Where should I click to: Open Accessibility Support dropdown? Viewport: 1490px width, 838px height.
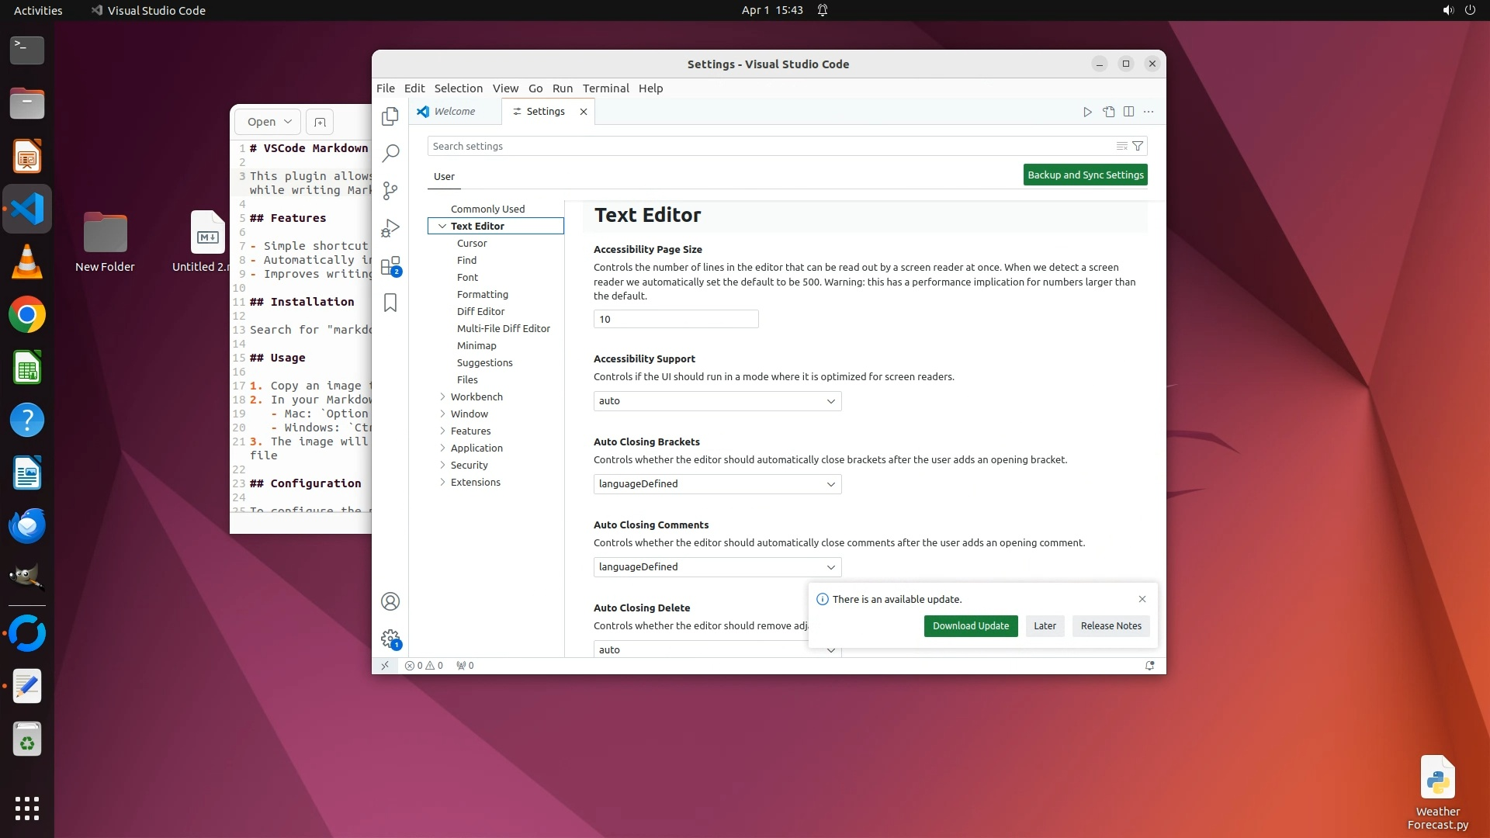[717, 401]
